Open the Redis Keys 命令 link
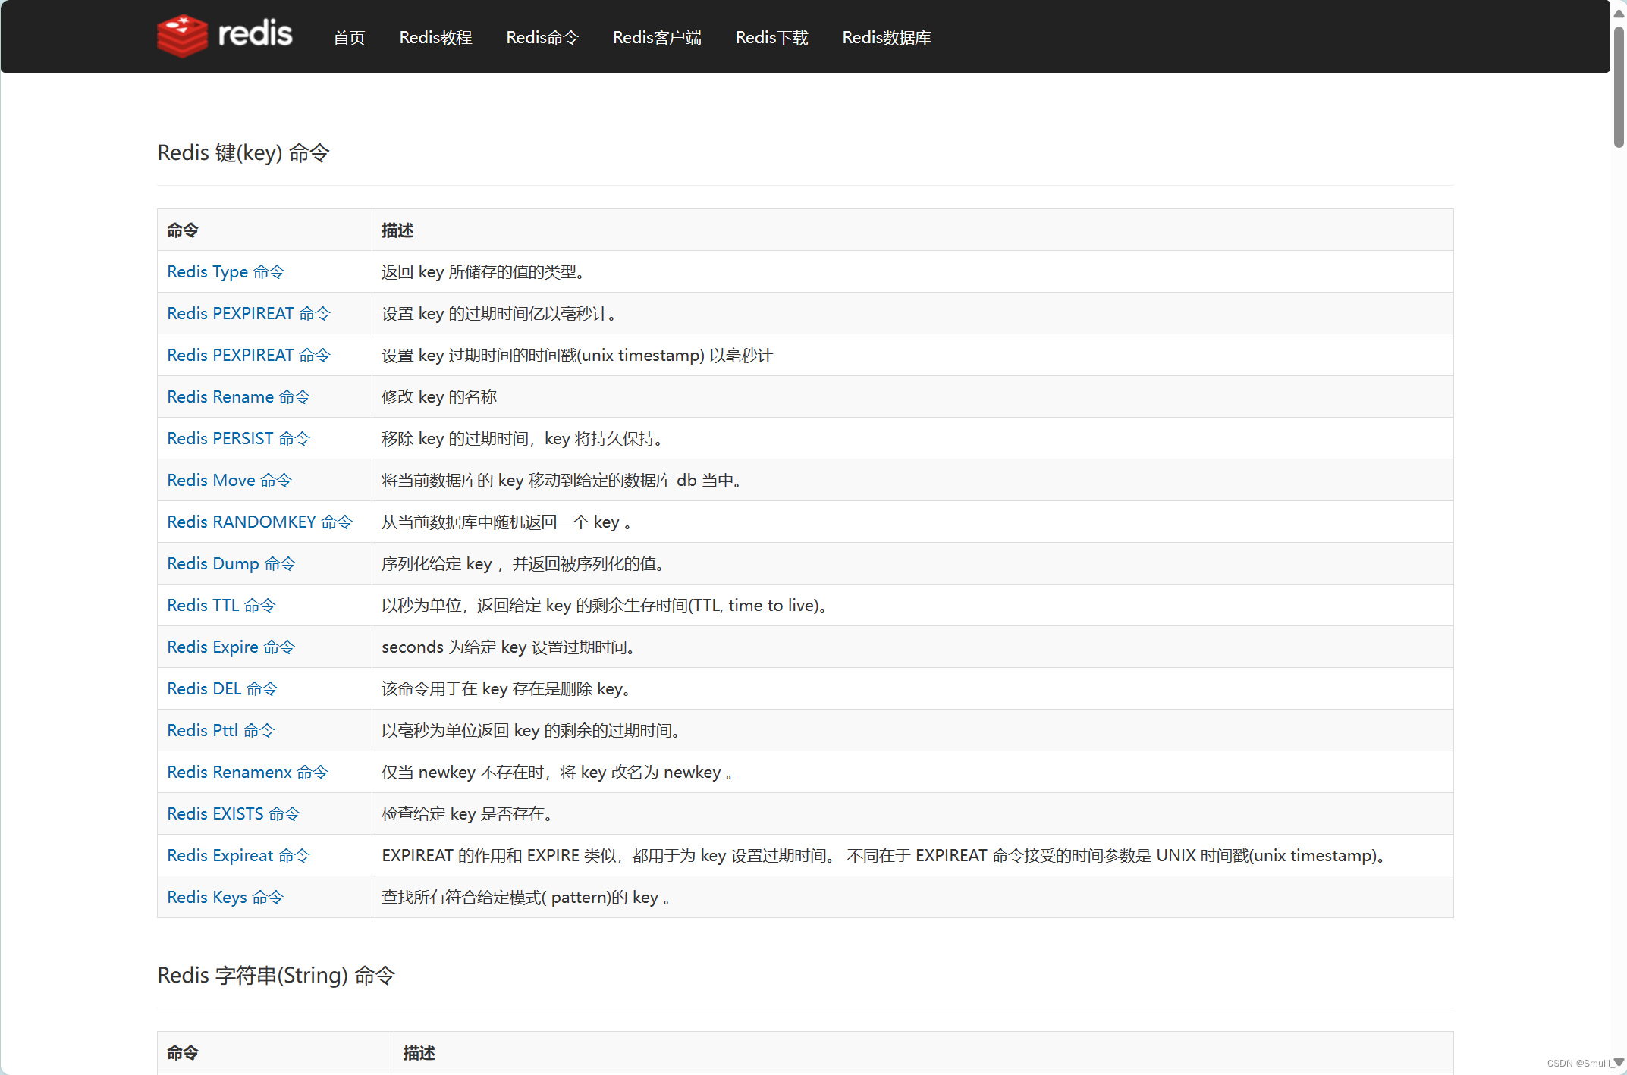 pyautogui.click(x=225, y=897)
